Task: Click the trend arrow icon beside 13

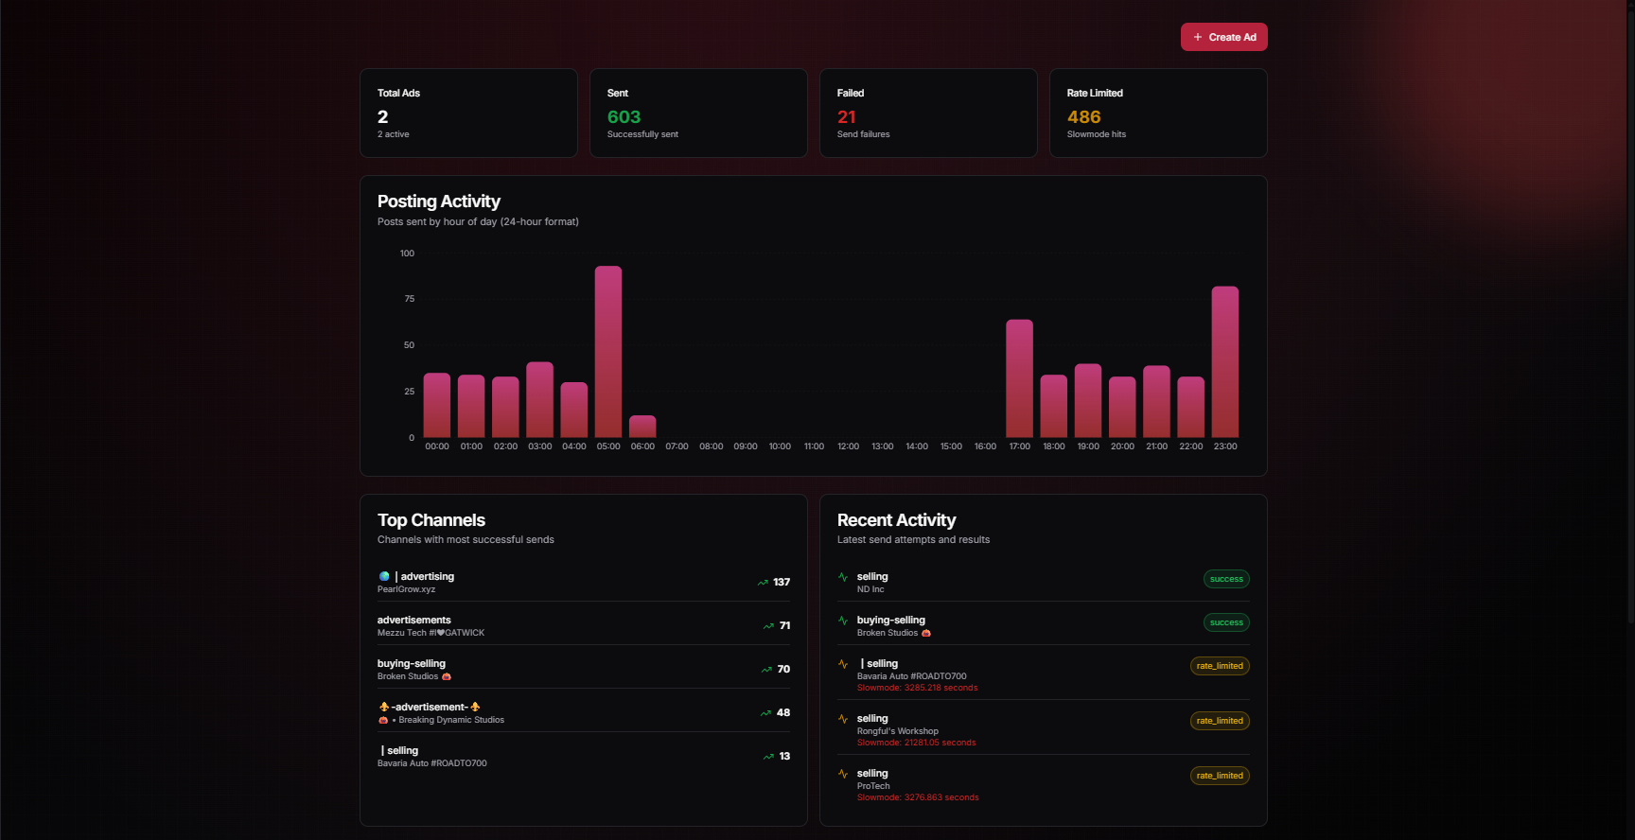Action: coord(768,757)
